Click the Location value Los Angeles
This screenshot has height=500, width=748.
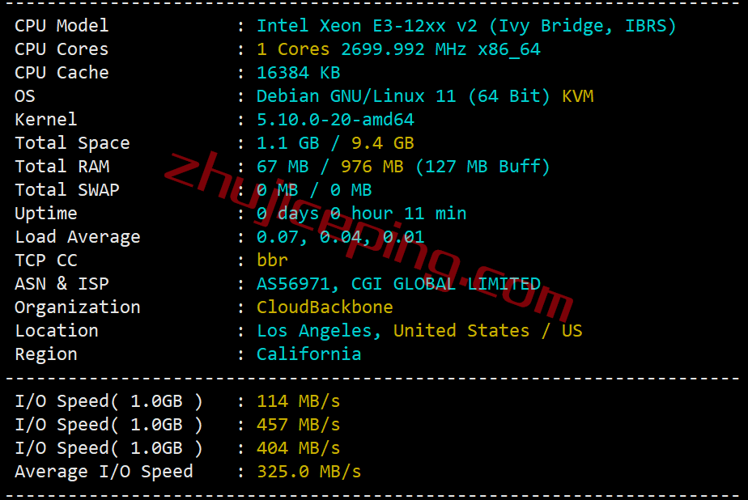(x=319, y=330)
